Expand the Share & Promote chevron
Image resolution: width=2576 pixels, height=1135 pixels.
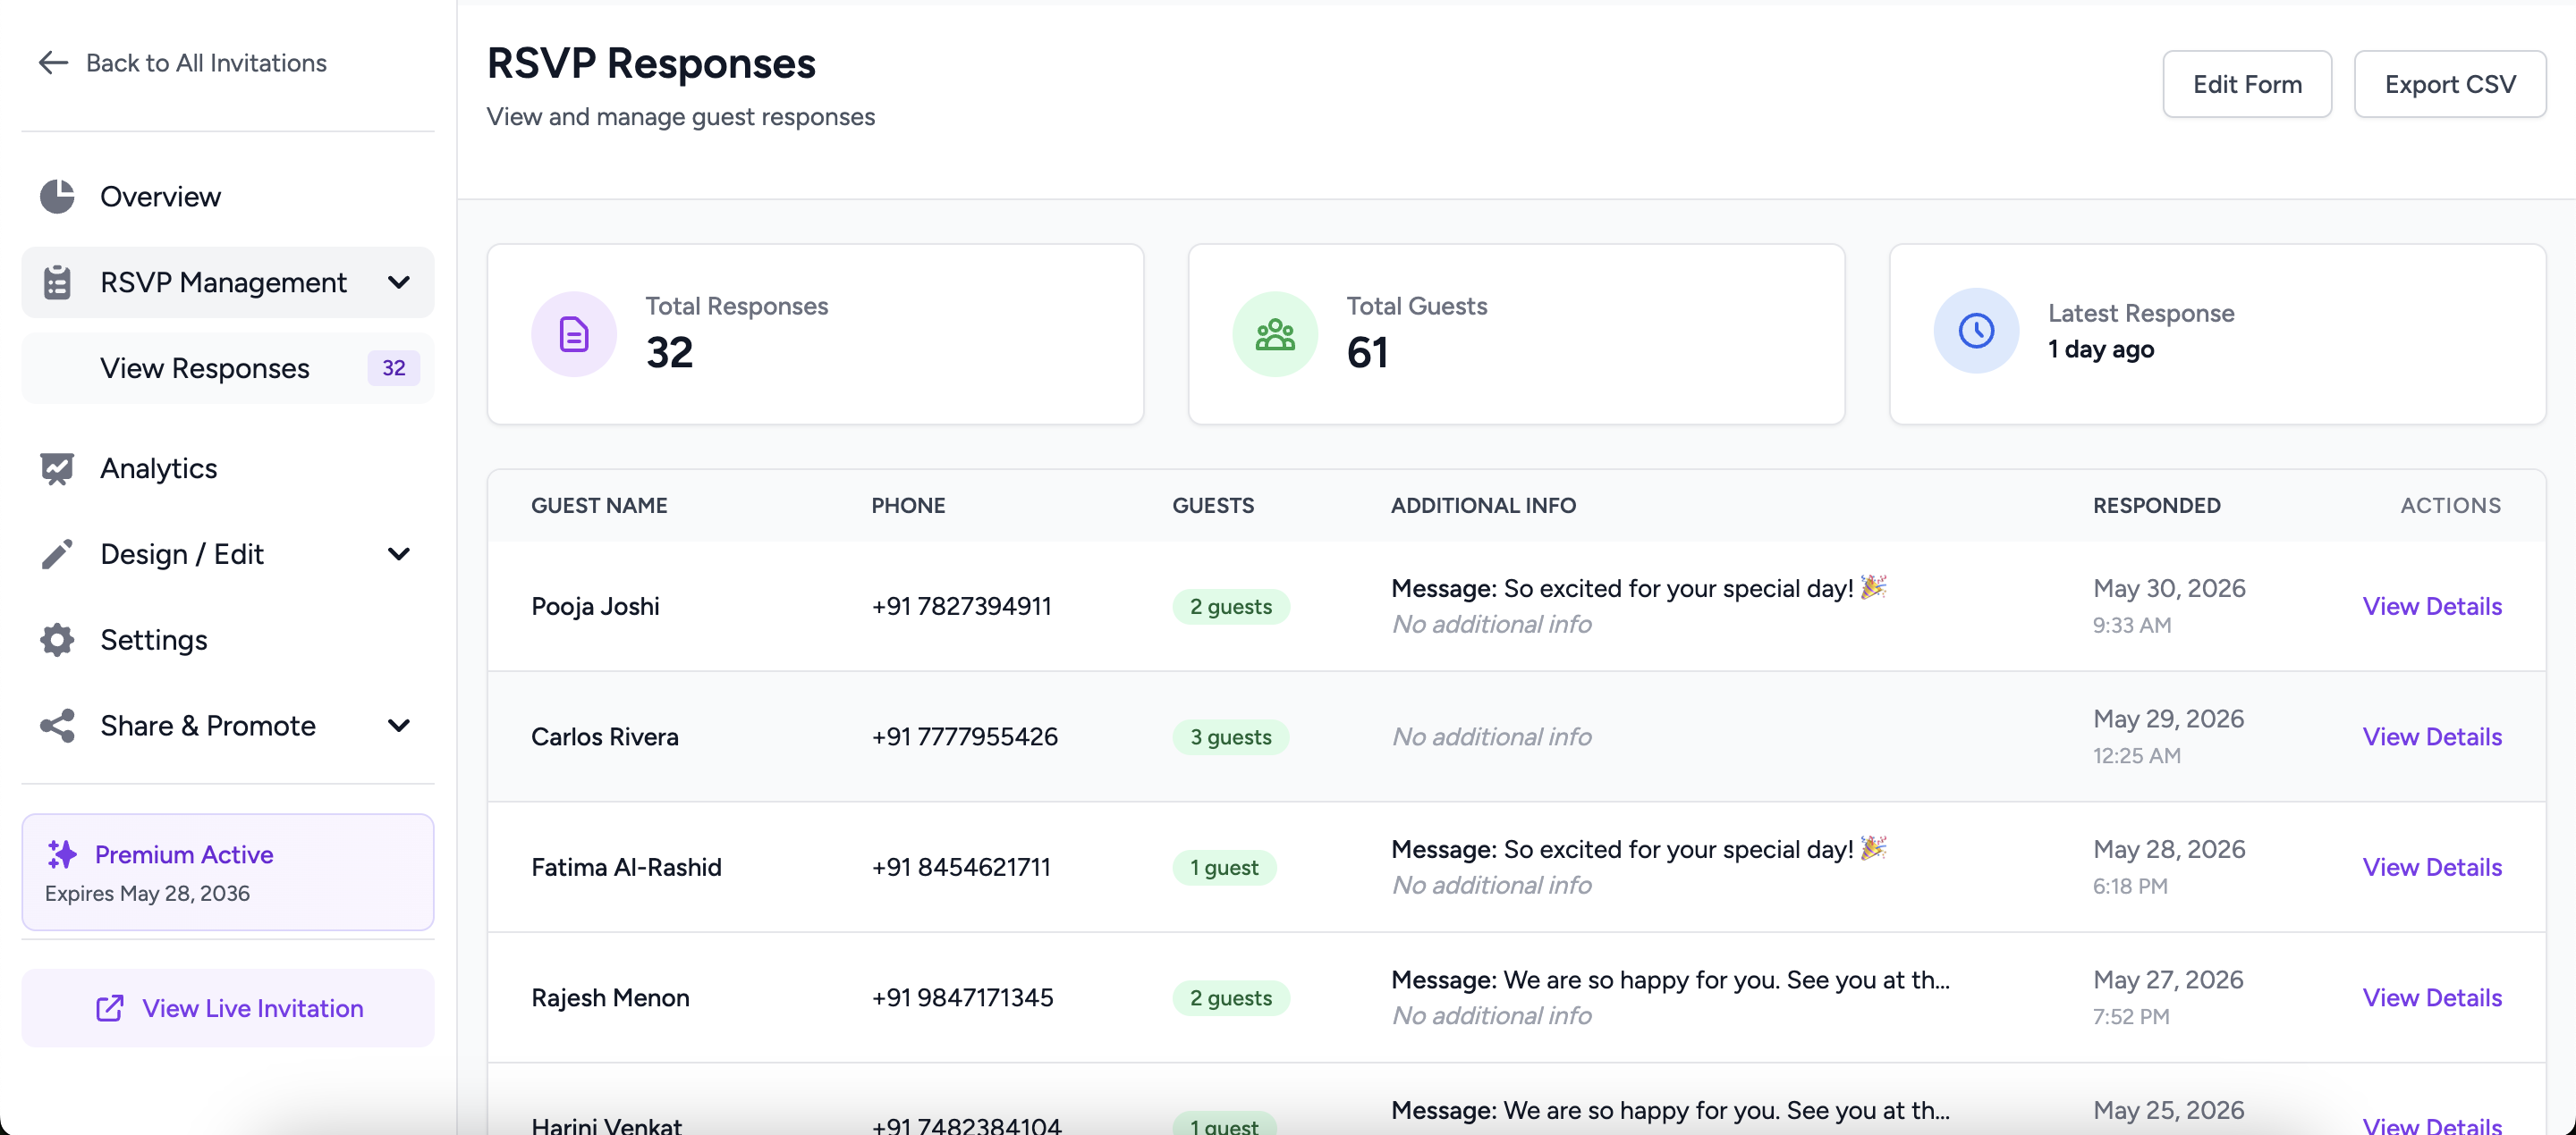pos(398,727)
